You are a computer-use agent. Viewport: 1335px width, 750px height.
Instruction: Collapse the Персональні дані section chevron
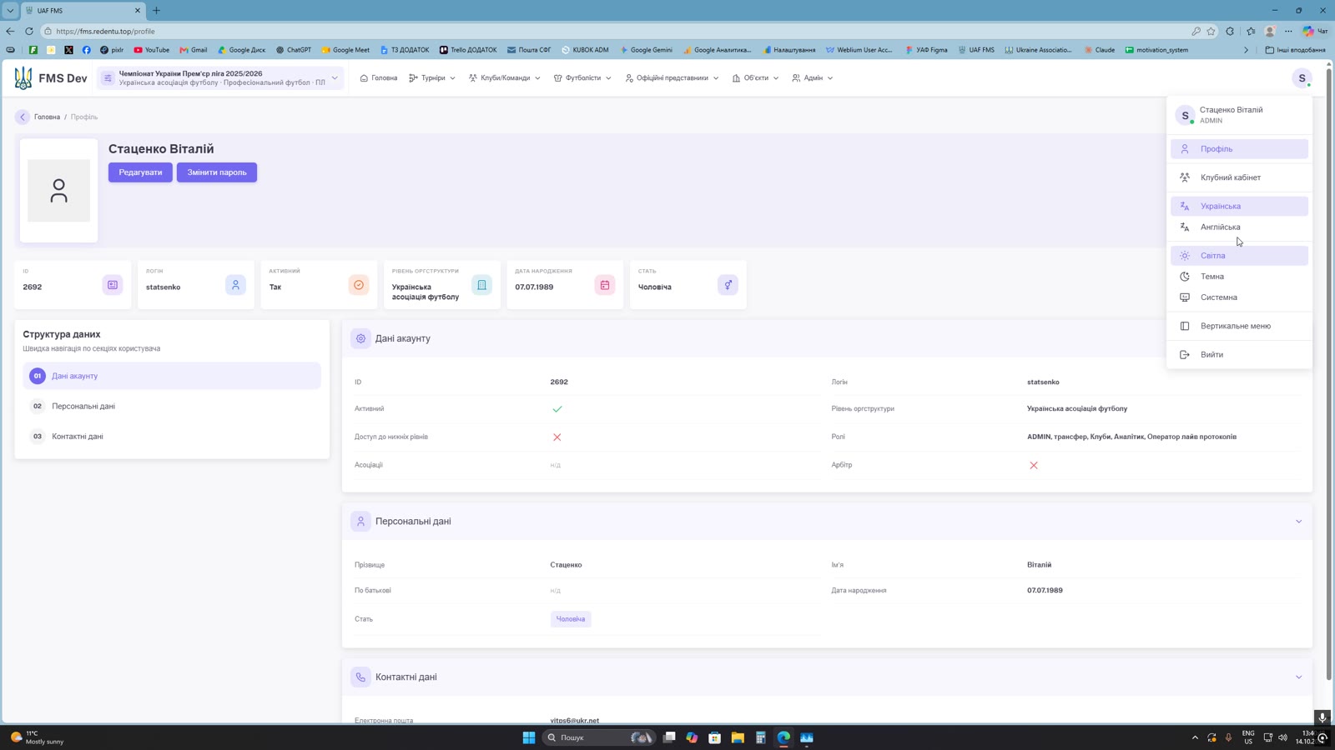(x=1298, y=522)
